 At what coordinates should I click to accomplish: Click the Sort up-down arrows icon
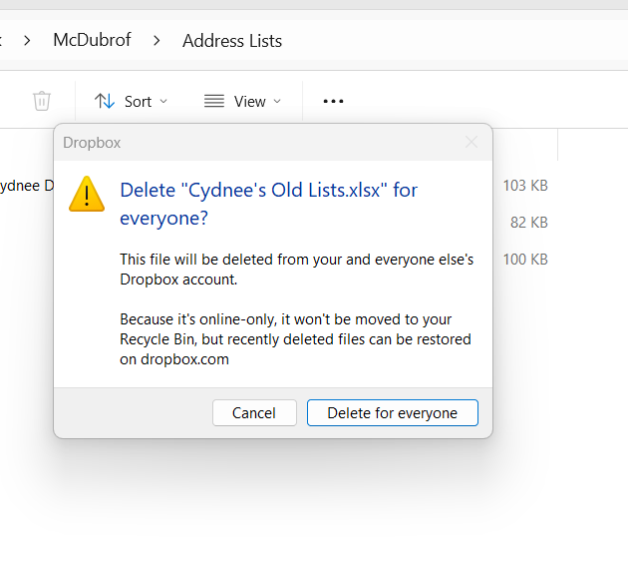tap(105, 101)
